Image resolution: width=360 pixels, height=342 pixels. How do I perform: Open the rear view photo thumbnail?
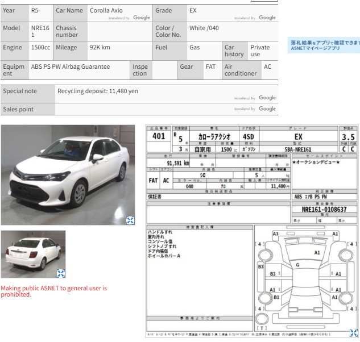point(33,254)
